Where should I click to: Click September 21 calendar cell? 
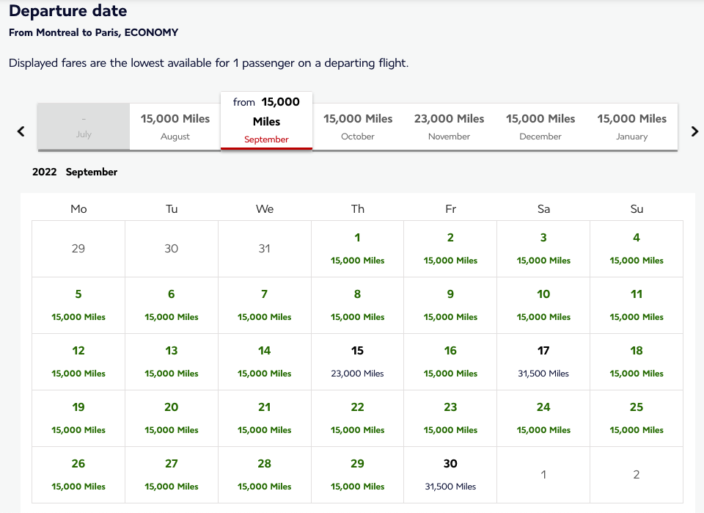tap(265, 418)
